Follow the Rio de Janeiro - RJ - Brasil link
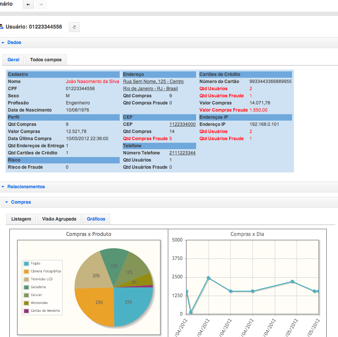Viewport: 338px width, 337px height. click(151, 89)
